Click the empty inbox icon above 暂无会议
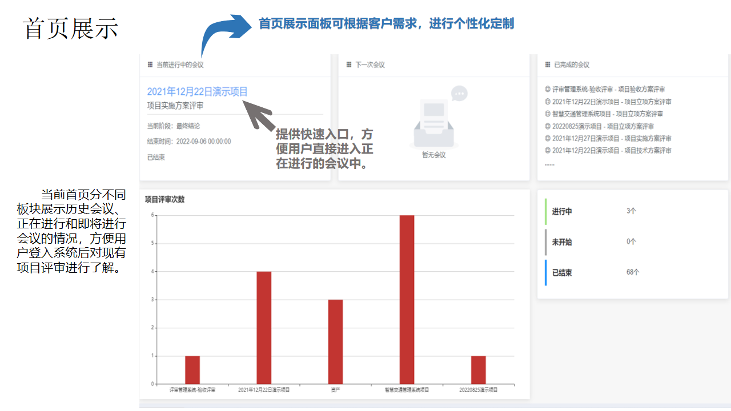 point(434,123)
